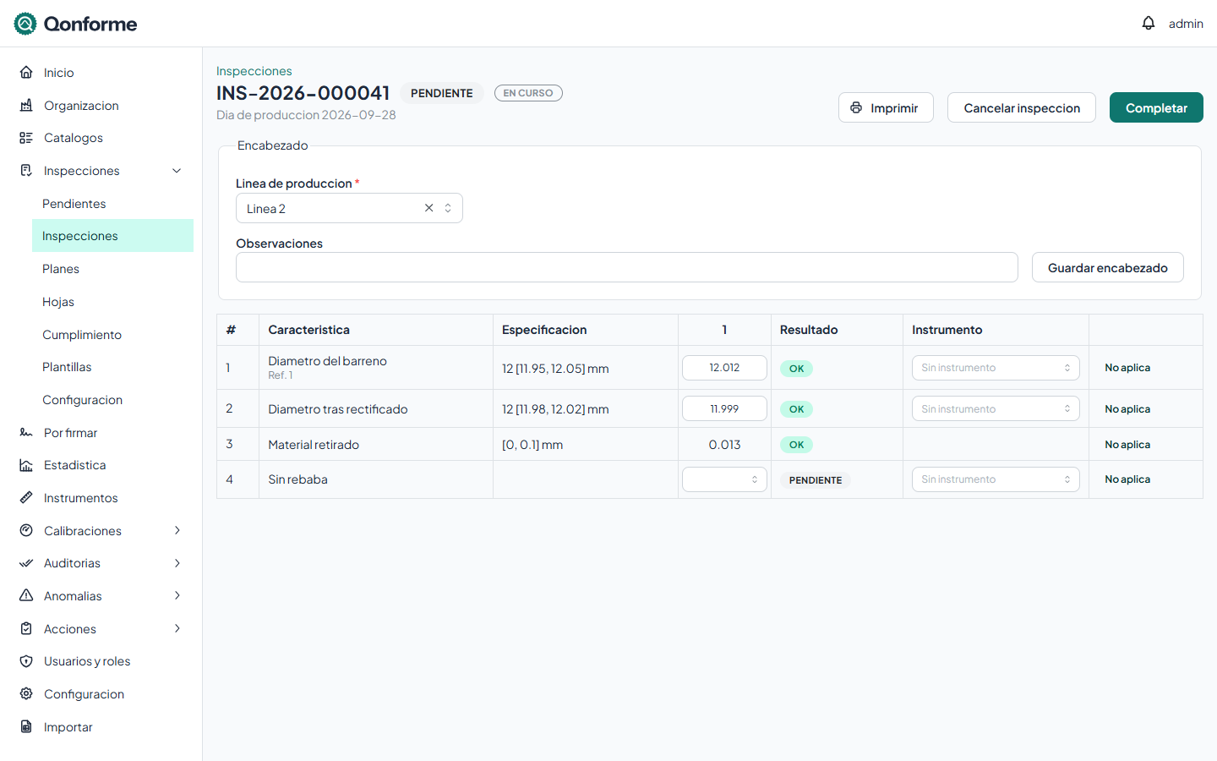Collapse the Inspecciones sidebar section

point(177,171)
